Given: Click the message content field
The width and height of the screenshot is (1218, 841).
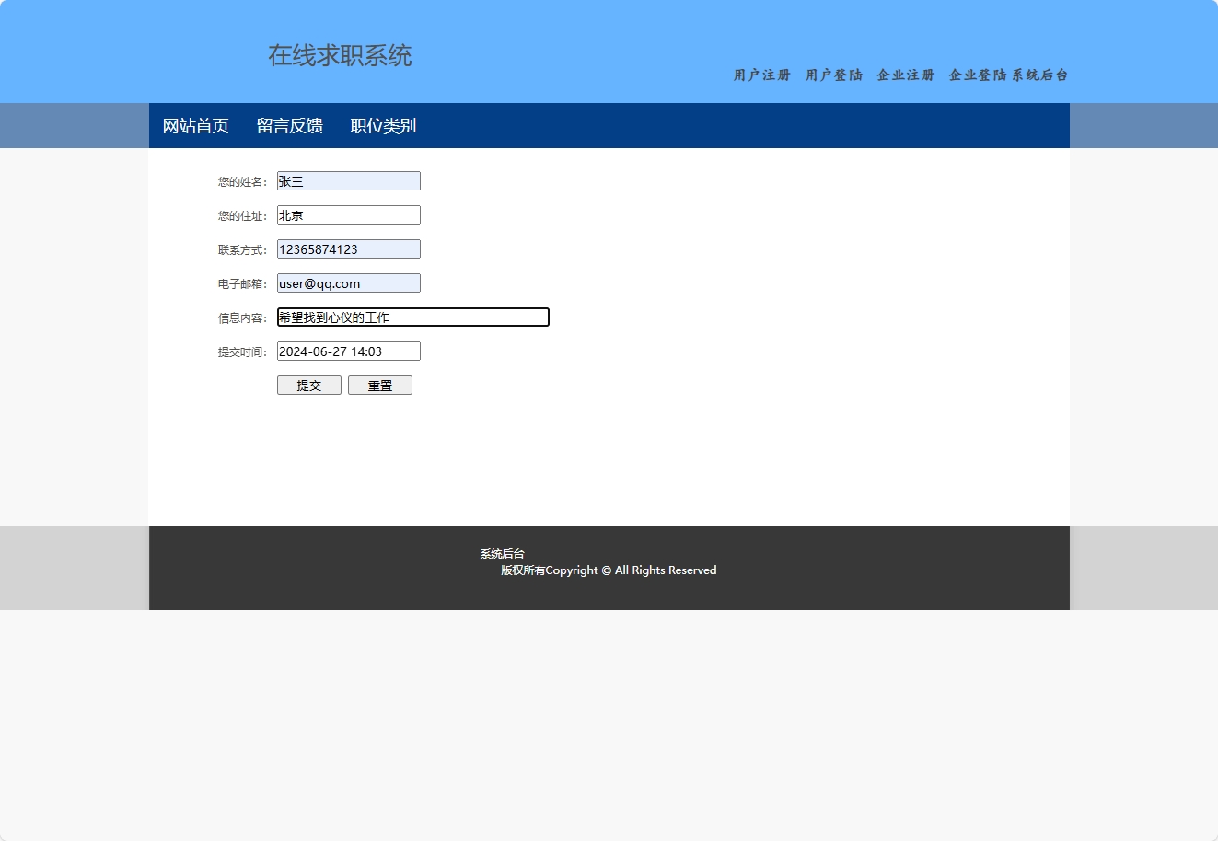Looking at the screenshot, I should (x=412, y=317).
